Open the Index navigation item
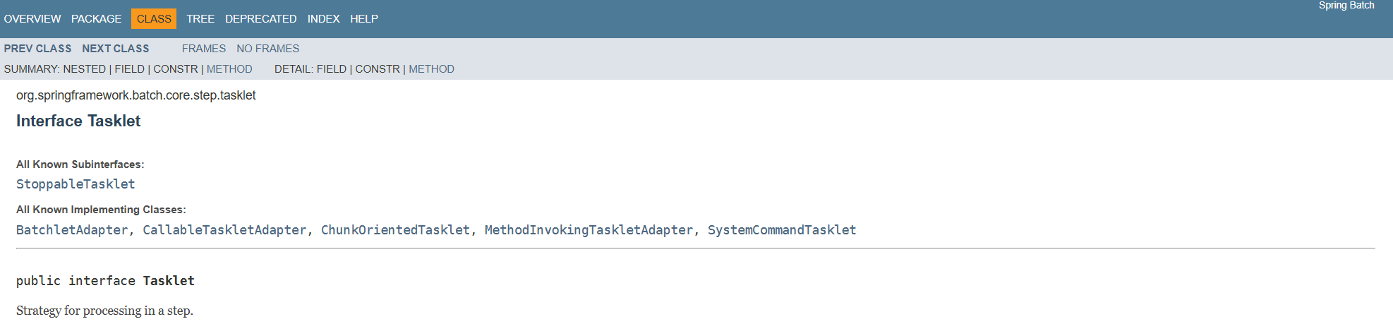Screen dimensions: 1393x324 coord(323,19)
